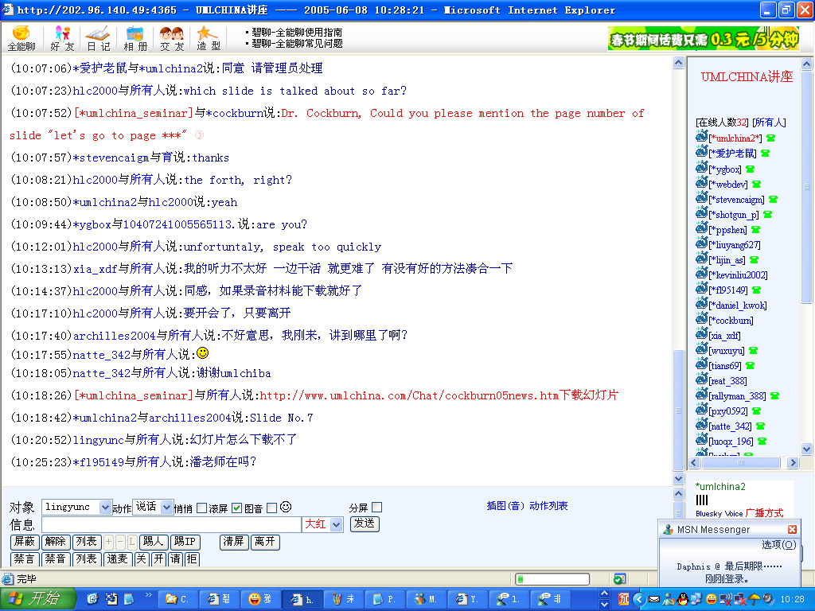The height and width of the screenshot is (611, 815).
Task: Switch to taskbar item labeled Y.
Action: 467,599
